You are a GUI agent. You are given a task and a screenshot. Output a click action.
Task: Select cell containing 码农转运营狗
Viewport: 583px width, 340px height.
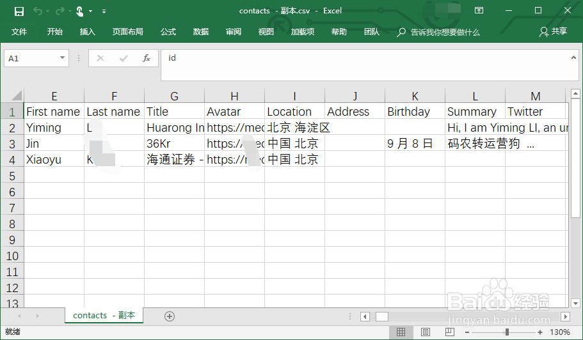(x=475, y=143)
